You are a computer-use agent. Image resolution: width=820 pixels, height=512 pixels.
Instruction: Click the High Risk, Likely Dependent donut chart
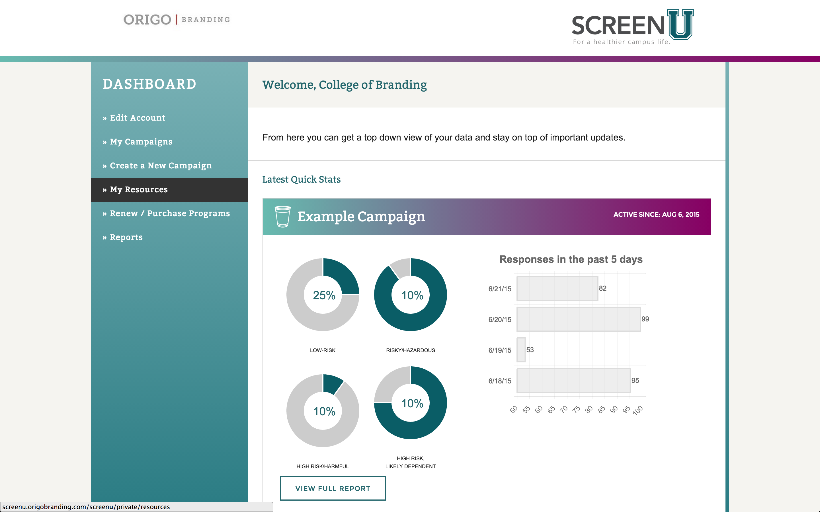point(410,402)
